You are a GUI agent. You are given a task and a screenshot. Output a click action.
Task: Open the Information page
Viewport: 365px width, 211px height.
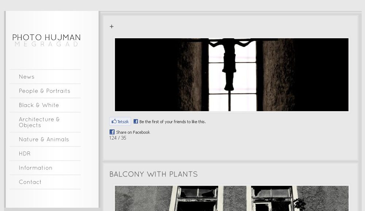pyautogui.click(x=35, y=168)
